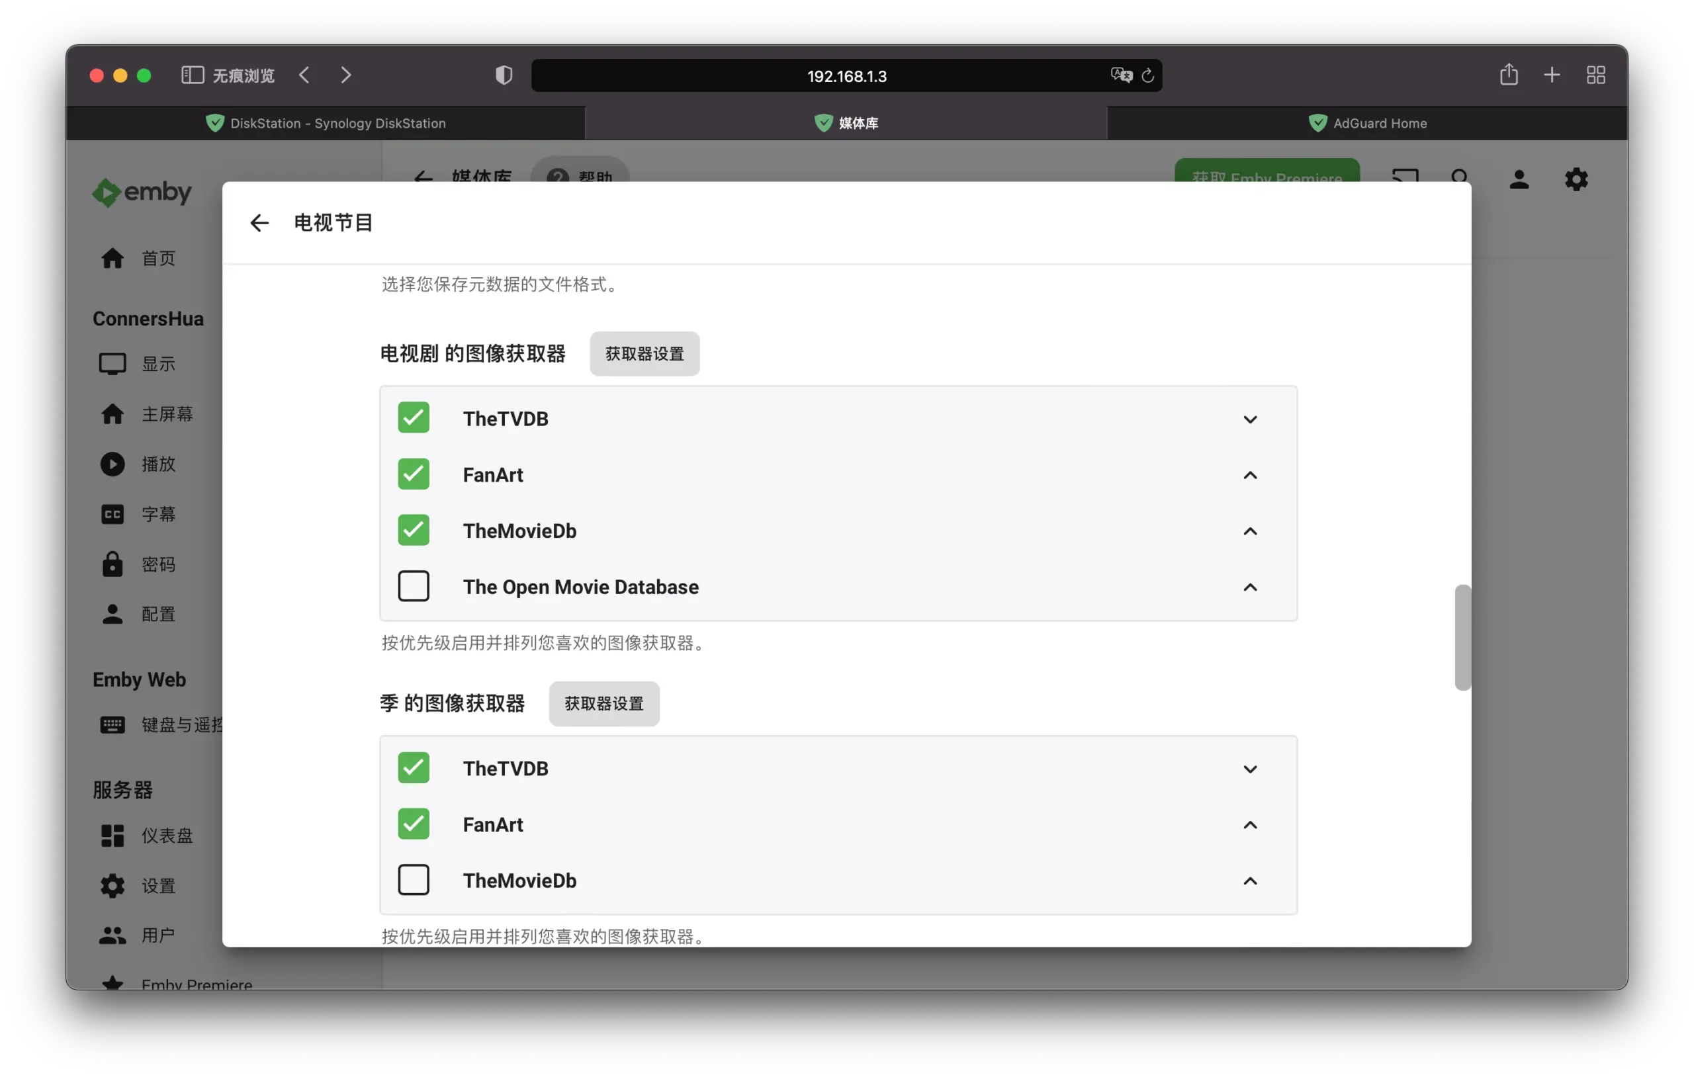This screenshot has width=1694, height=1077.
Task: Click the TheTVDB label under 电视剧
Action: pos(505,419)
